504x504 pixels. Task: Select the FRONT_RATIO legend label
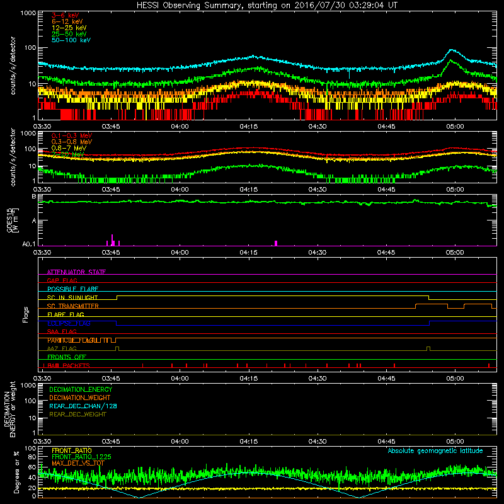coord(72,450)
